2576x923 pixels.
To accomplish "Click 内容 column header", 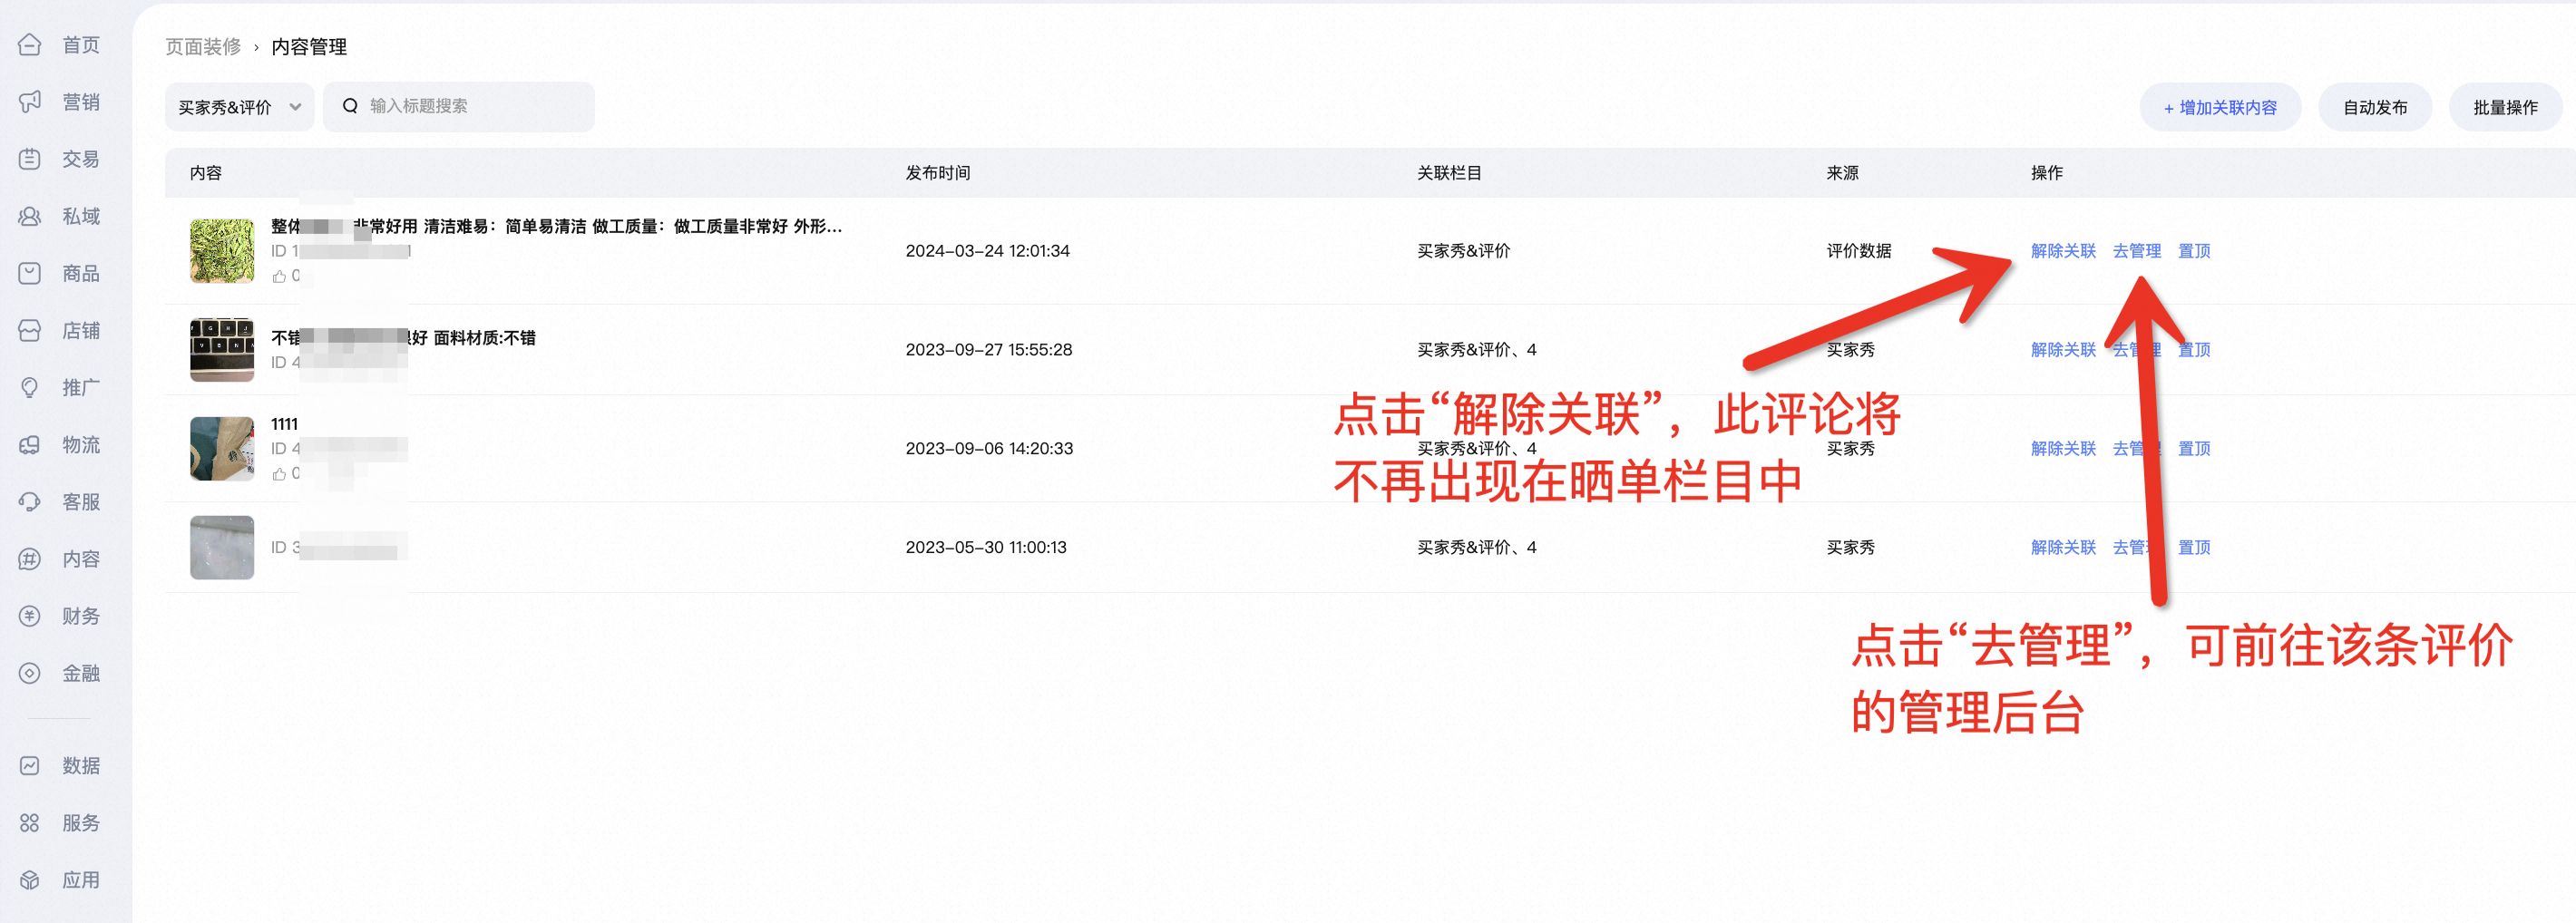I will point(206,173).
